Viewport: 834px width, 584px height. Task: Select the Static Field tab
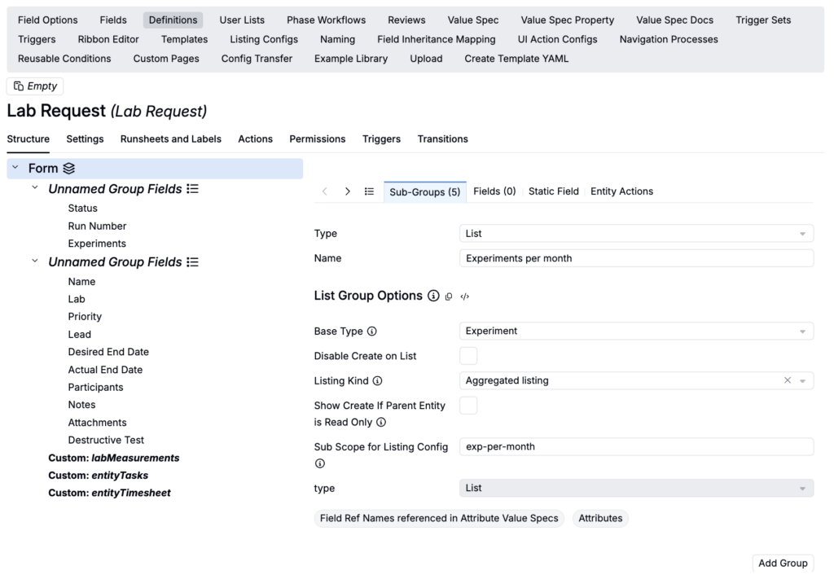click(x=553, y=191)
